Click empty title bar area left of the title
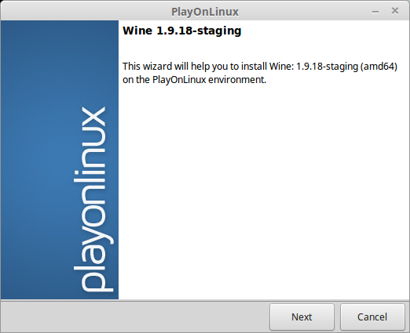410x333 pixels. 85,11
